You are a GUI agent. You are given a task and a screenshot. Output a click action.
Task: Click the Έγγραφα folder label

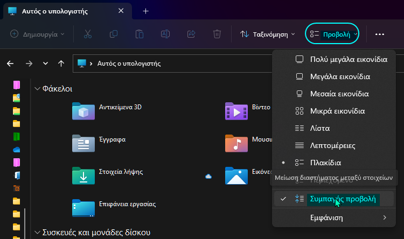(x=113, y=139)
